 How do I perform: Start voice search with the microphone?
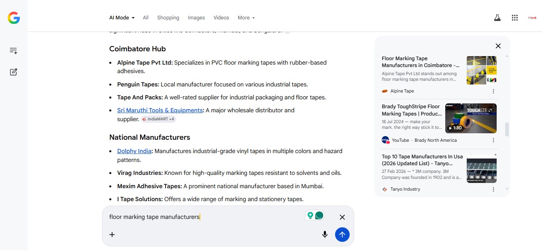pos(325,234)
